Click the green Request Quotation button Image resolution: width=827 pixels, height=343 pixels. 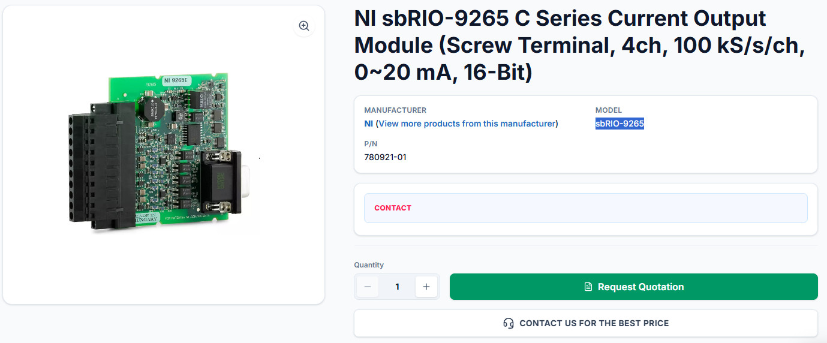pyautogui.click(x=634, y=287)
